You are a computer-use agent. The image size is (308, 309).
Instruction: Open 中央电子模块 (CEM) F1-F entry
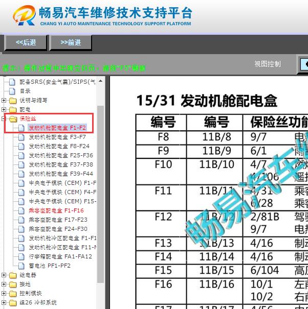(62, 183)
